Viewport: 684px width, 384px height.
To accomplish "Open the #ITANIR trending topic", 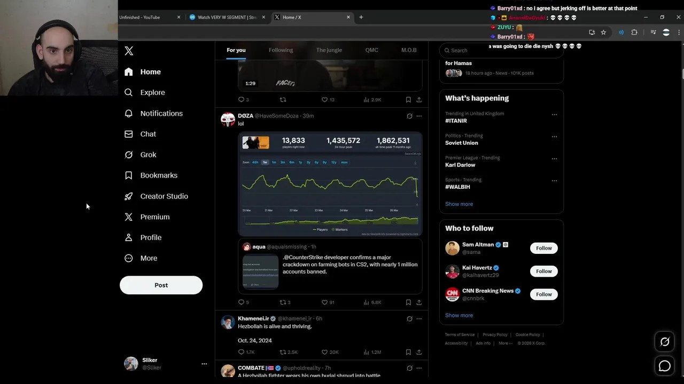I will (x=456, y=121).
